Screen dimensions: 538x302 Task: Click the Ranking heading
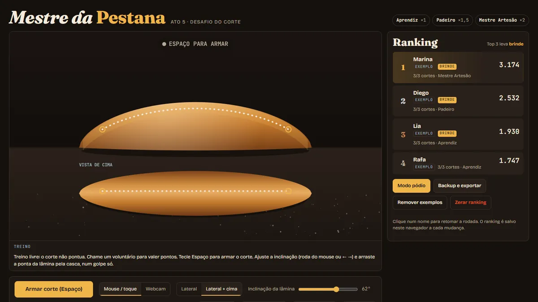pos(415,43)
